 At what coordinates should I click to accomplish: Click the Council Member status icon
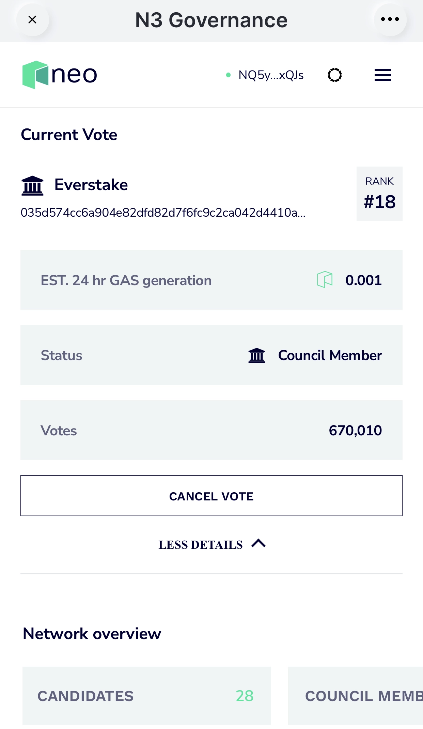pos(256,356)
